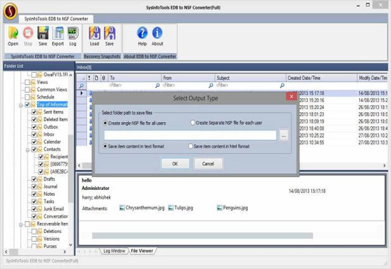Toggle the Sent Items checkbox
This screenshot has width=391, height=269.
[34, 112]
